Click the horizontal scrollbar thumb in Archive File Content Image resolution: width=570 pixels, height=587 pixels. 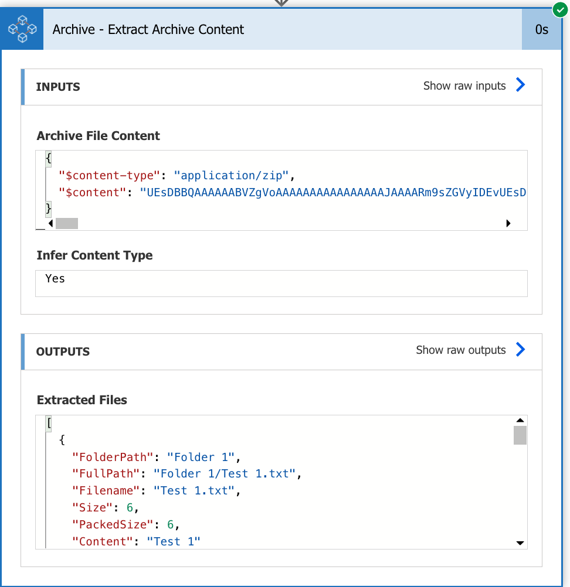tap(67, 224)
